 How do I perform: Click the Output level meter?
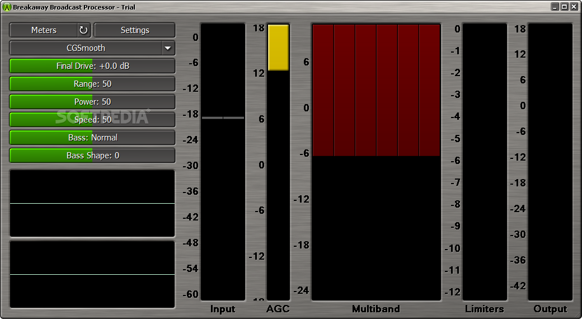[x=550, y=162]
